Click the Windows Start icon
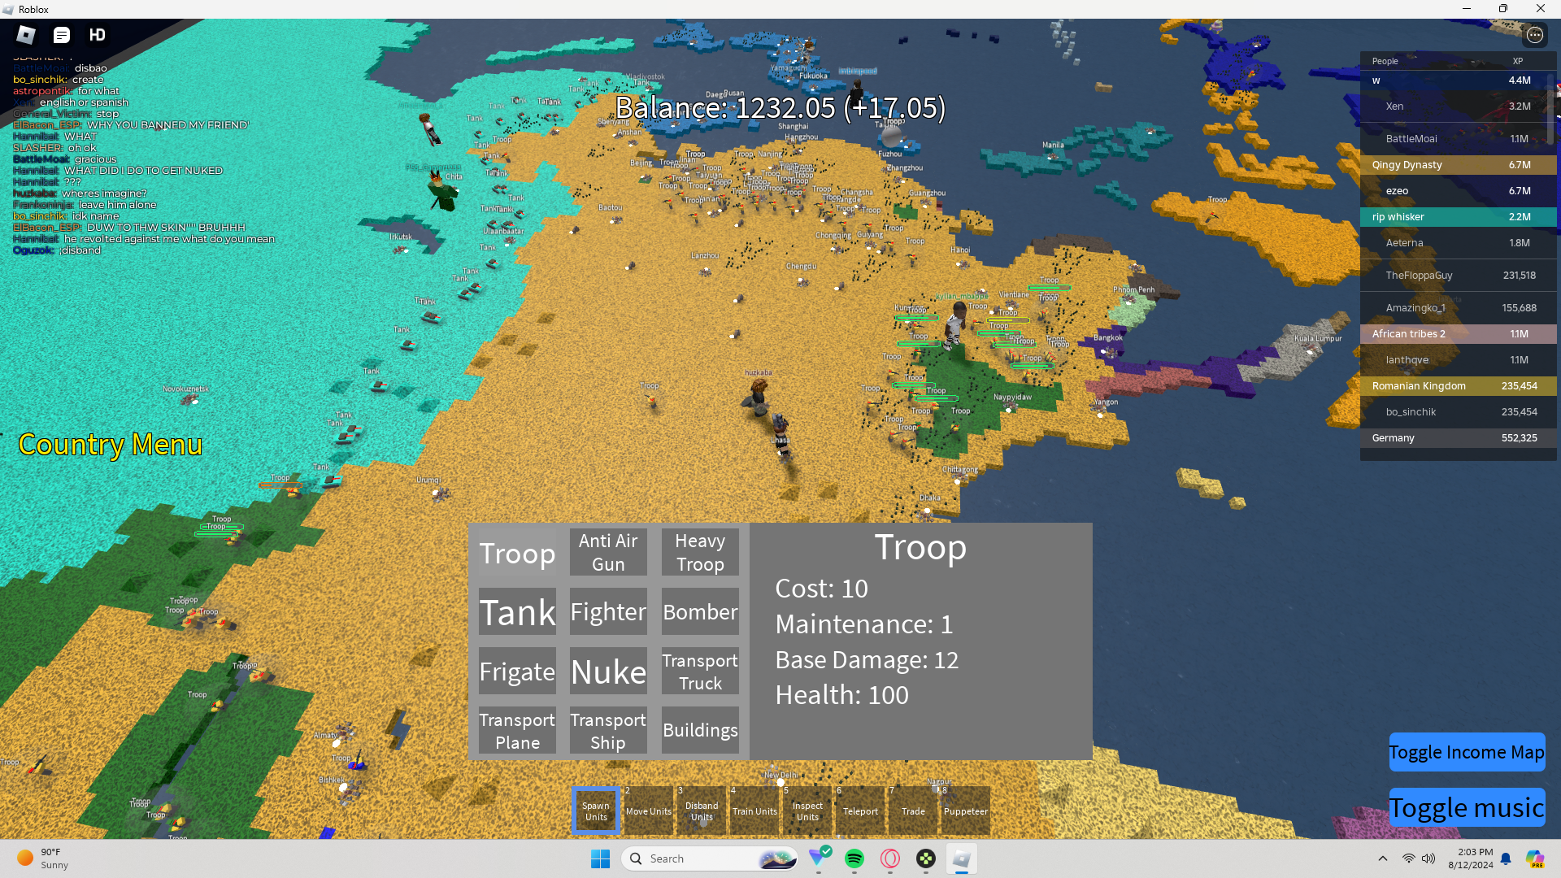 click(600, 858)
